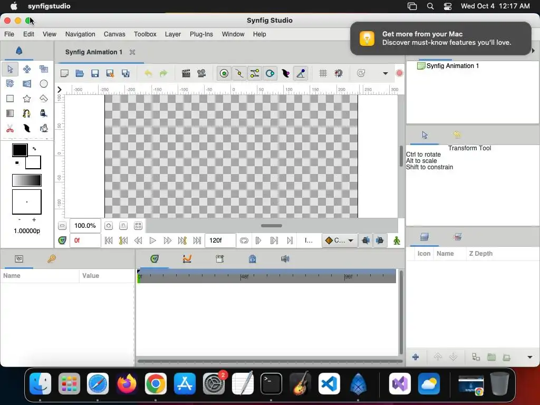This screenshot has height=405, width=540.
Task: Select the Circle tool
Action: (x=44, y=84)
